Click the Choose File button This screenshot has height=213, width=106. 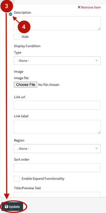click(26, 85)
